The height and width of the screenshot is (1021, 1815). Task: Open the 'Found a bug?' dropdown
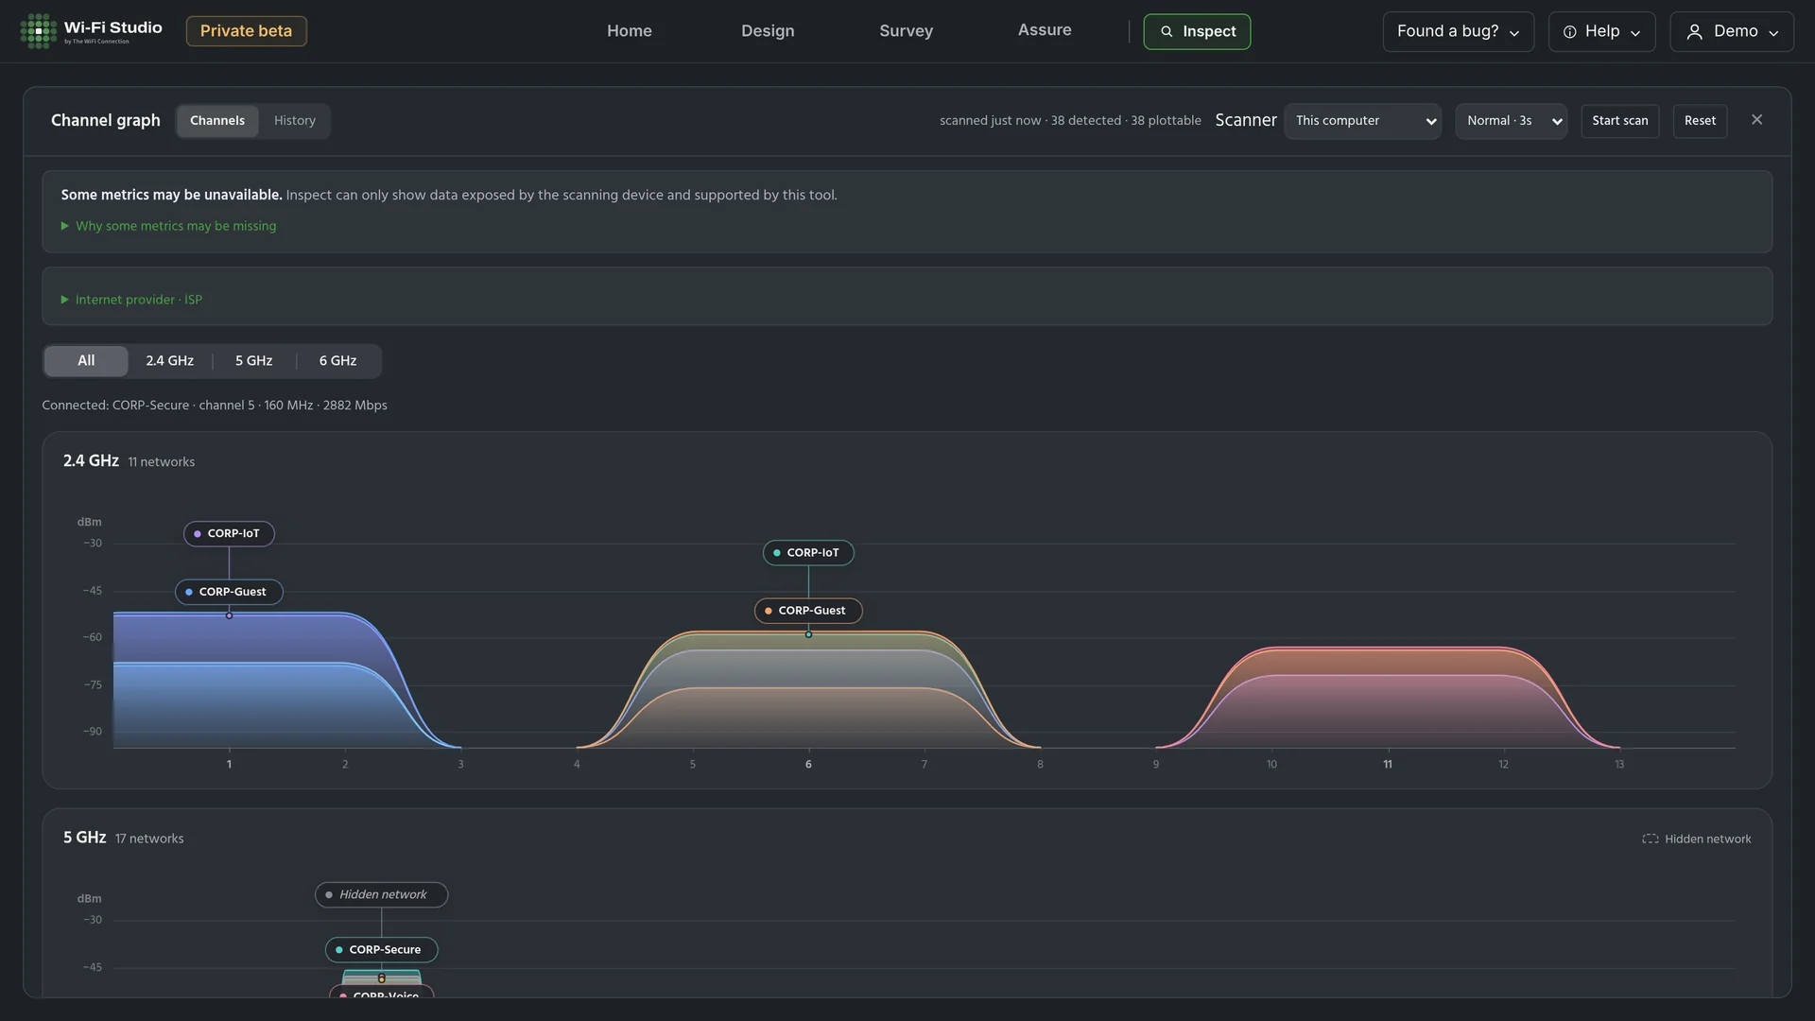coord(1458,31)
